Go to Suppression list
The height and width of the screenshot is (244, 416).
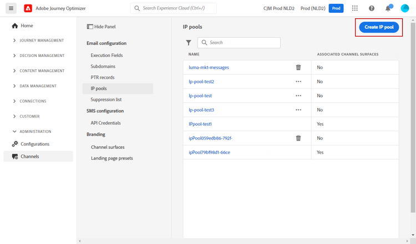click(x=106, y=100)
